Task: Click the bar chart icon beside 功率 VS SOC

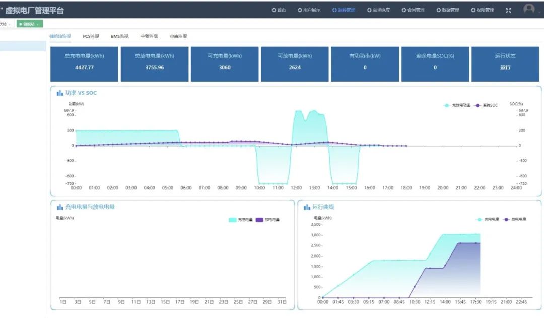Action: 60,93
